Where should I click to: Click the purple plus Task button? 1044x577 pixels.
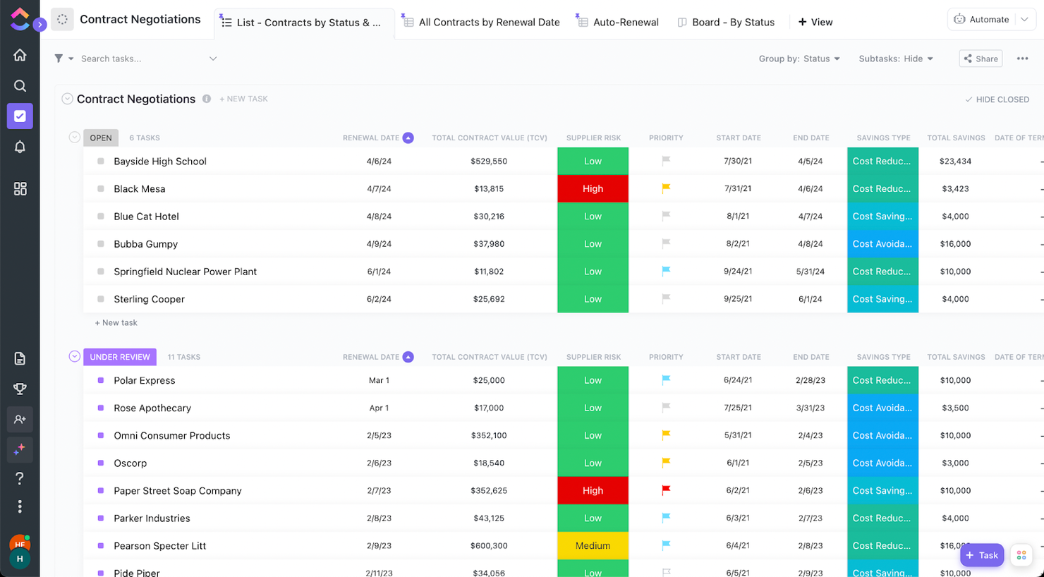[x=981, y=555]
